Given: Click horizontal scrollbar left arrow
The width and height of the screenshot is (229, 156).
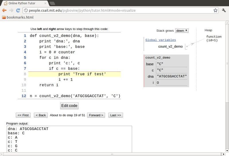Looking at the screenshot, I should click(x=2, y=154).
